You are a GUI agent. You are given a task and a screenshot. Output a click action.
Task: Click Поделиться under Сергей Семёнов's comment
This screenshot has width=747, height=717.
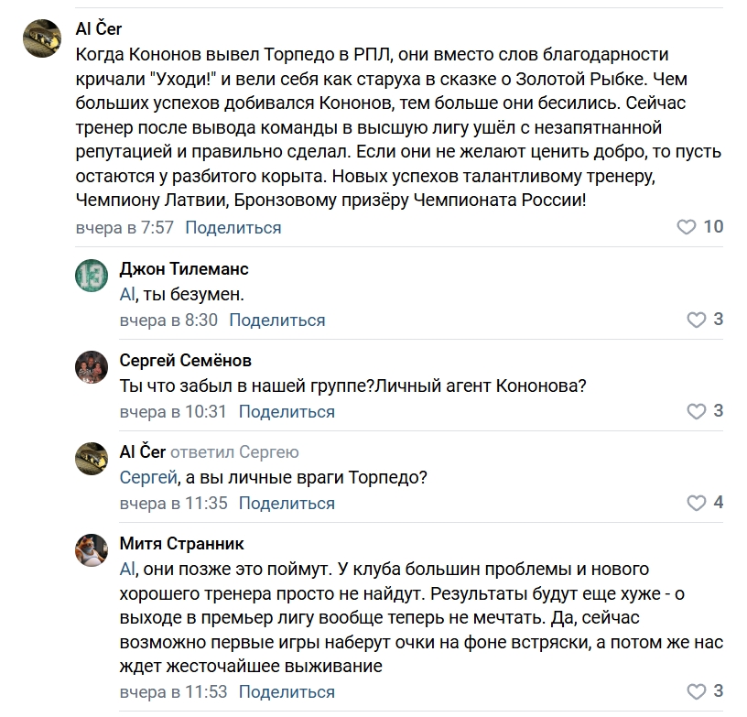tap(287, 412)
